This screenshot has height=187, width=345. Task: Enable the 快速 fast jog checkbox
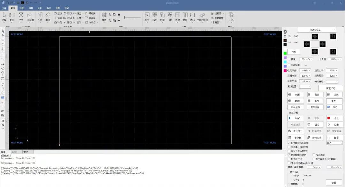(289, 59)
